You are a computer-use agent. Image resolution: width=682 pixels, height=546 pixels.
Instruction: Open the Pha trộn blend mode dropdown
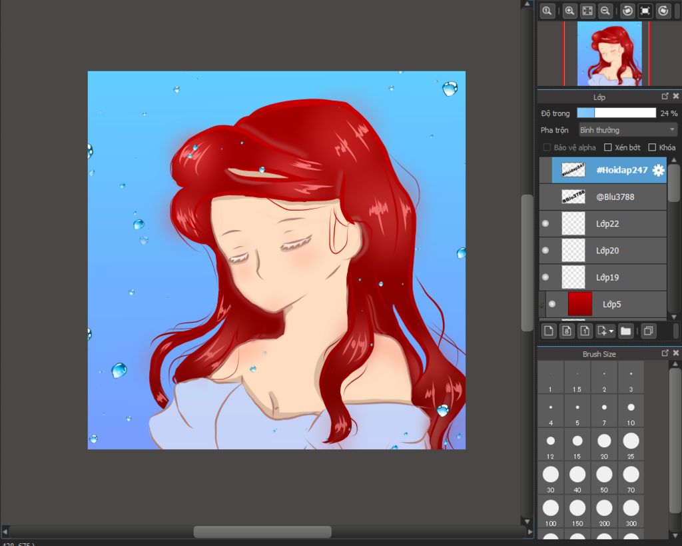(628, 130)
